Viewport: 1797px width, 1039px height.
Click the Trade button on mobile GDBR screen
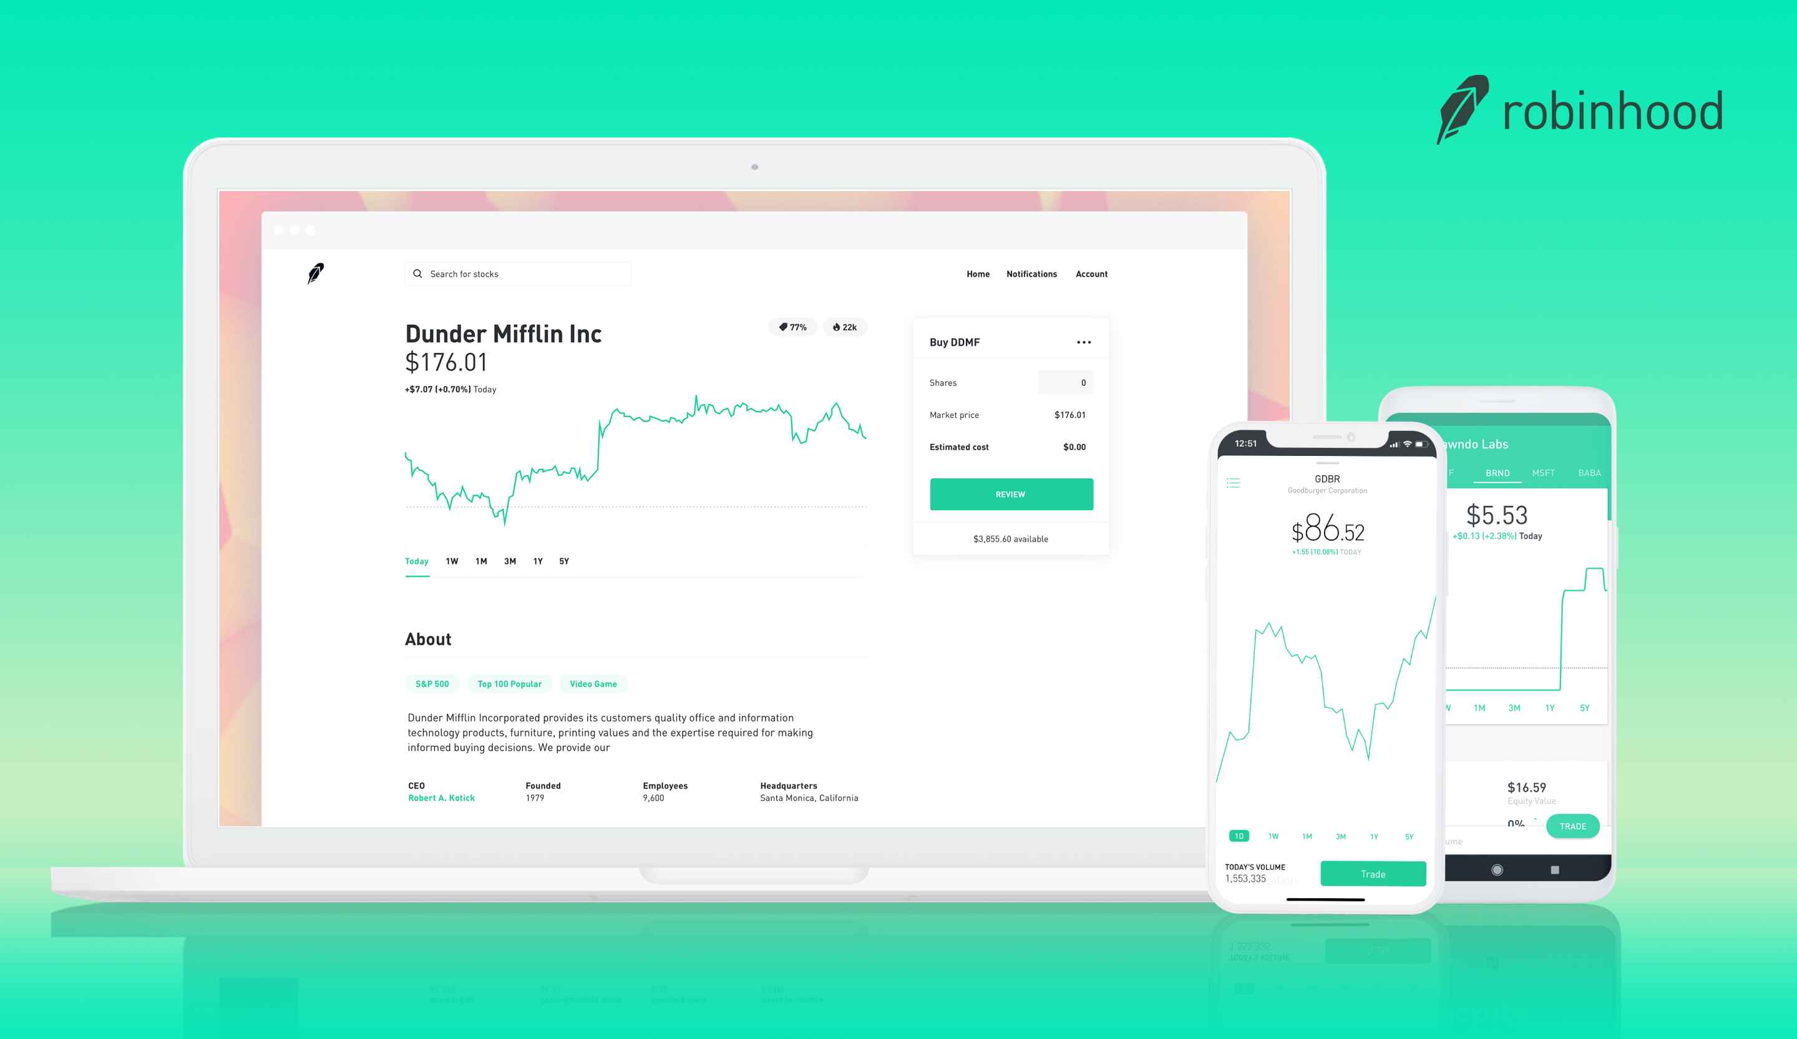coord(1374,873)
